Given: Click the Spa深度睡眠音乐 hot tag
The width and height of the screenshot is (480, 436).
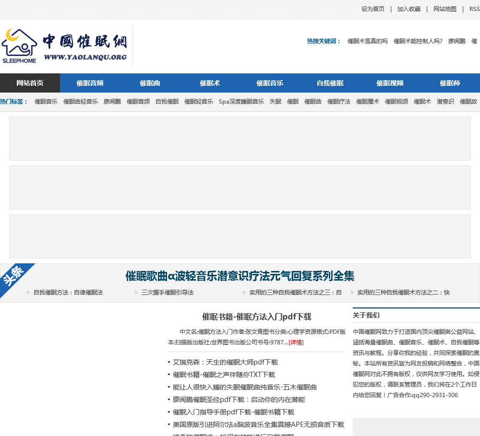Looking at the screenshot, I should [241, 102].
